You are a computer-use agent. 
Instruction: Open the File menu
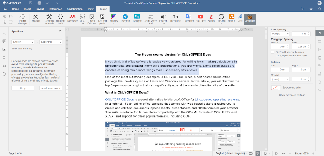tap(5, 9)
